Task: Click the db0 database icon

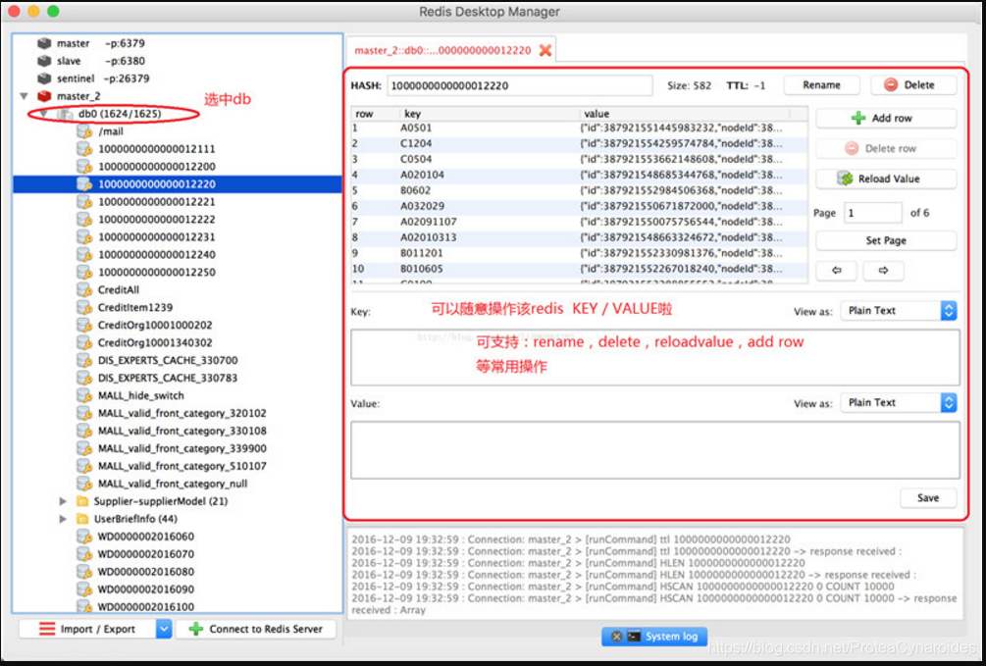Action: (66, 114)
